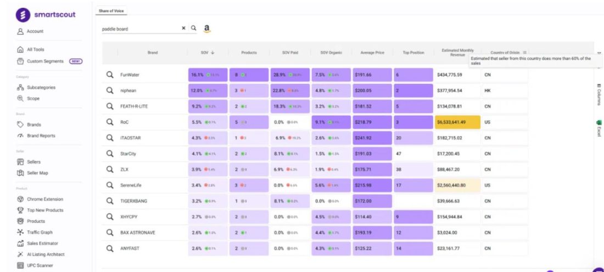Click magnifier icon for BAX ASTRONAVE row
Image resolution: width=604 pixels, height=272 pixels.
(x=110, y=233)
